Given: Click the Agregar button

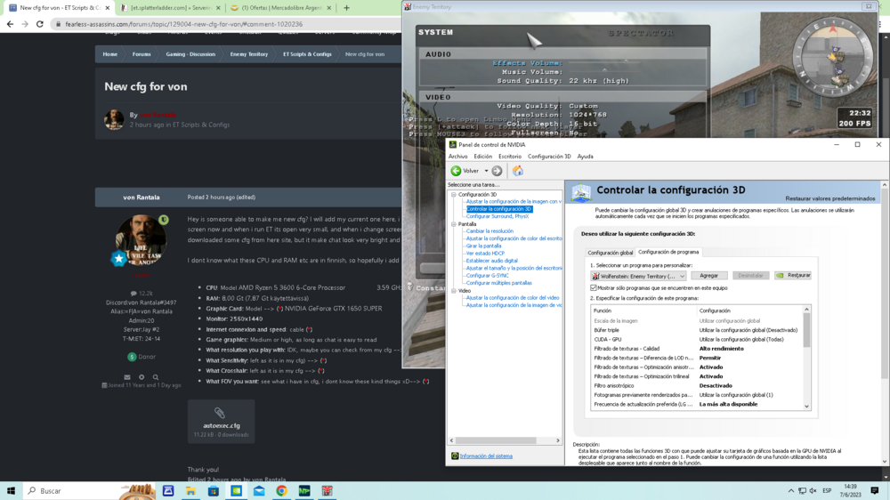Looking at the screenshot, I should [709, 275].
